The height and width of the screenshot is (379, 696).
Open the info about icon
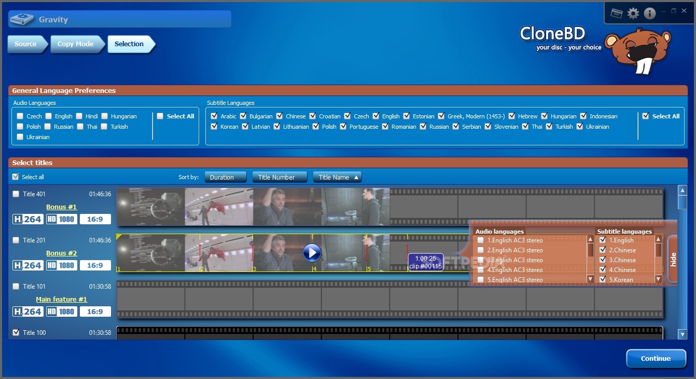650,13
